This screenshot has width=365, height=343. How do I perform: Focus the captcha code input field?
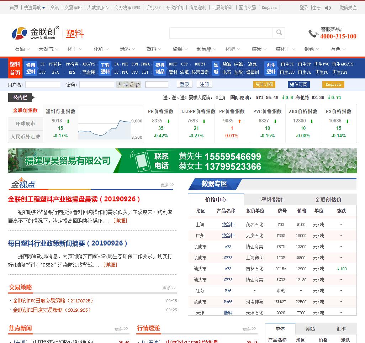pos(157,85)
